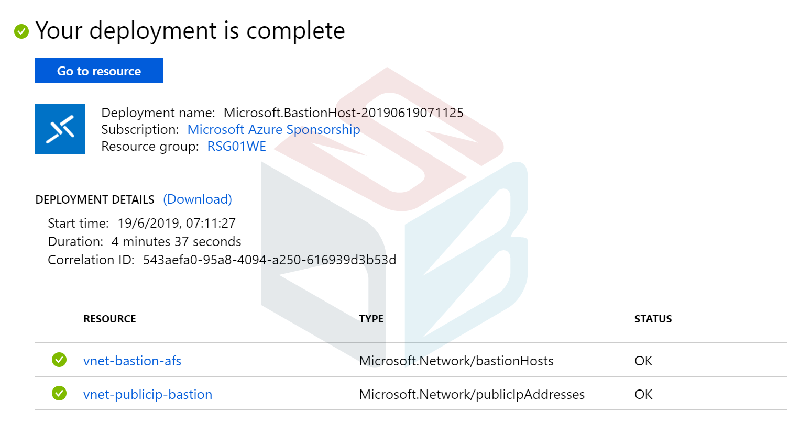
Task: Click the RESOURCE column header
Action: [x=109, y=319]
